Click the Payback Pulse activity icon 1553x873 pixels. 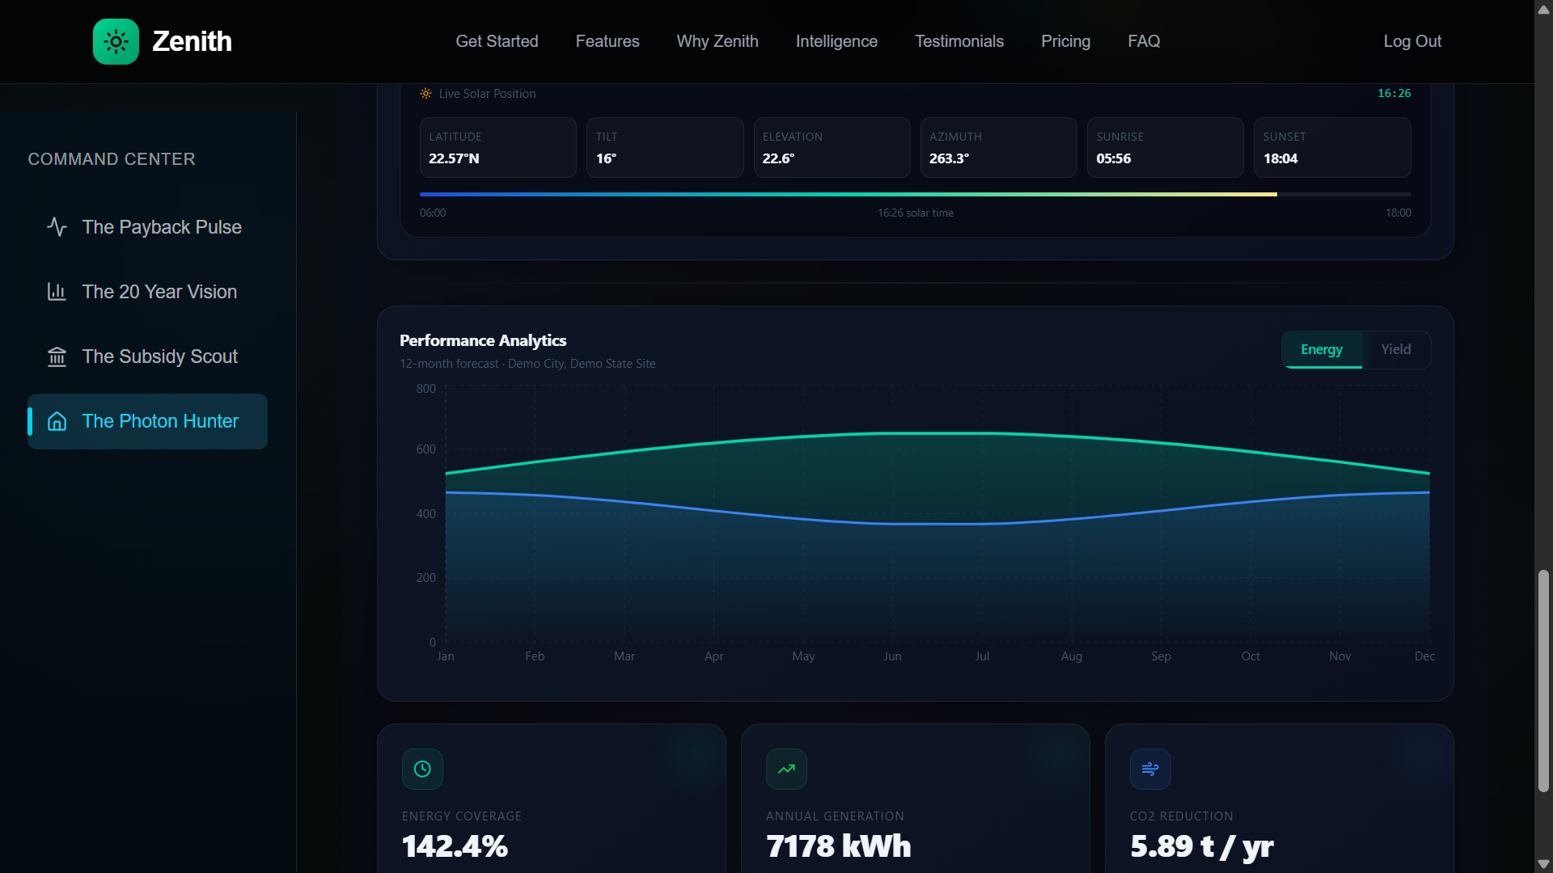(x=57, y=227)
